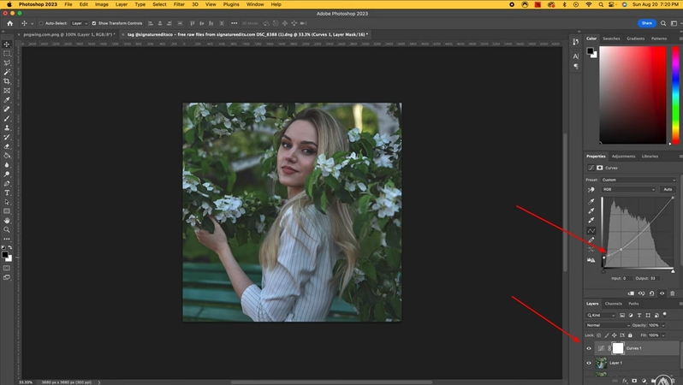Toggle the Show Transform Controls checkbox

click(94, 23)
